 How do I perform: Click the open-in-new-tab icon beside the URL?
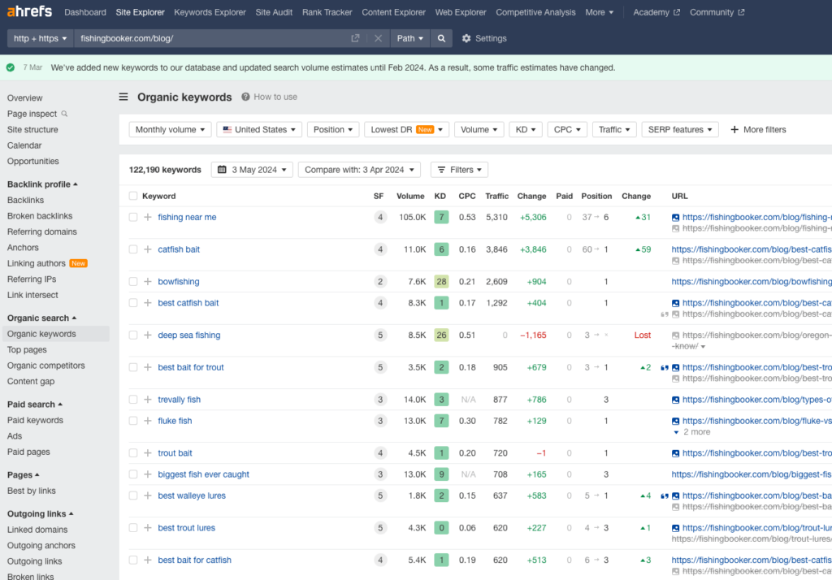[355, 37]
